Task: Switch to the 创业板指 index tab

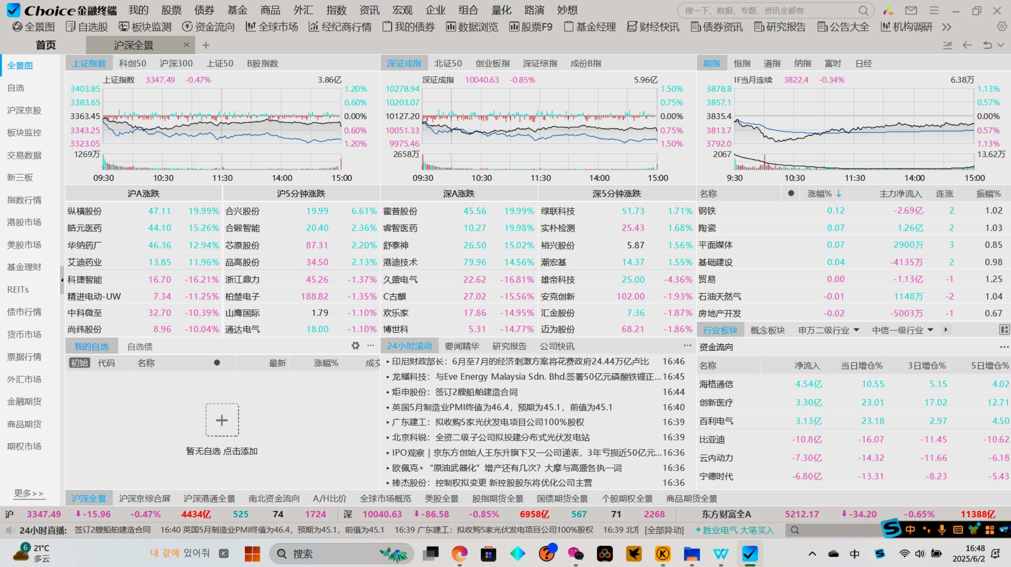Action: (492, 63)
